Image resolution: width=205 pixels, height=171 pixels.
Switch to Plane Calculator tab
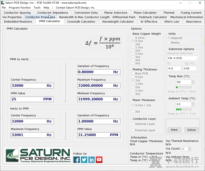(145, 13)
